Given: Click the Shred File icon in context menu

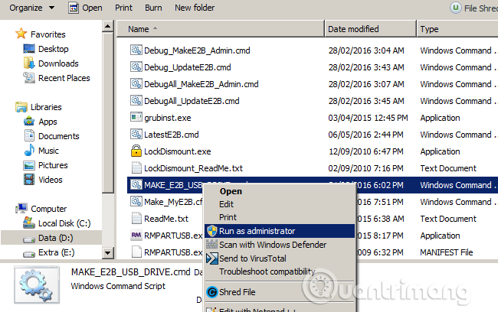Looking at the screenshot, I should tap(211, 292).
